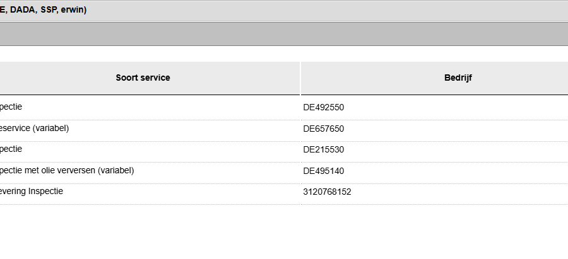Viewport: 568px width, 259px height.
Task: Click the DE495140 company entry
Action: [323, 171]
